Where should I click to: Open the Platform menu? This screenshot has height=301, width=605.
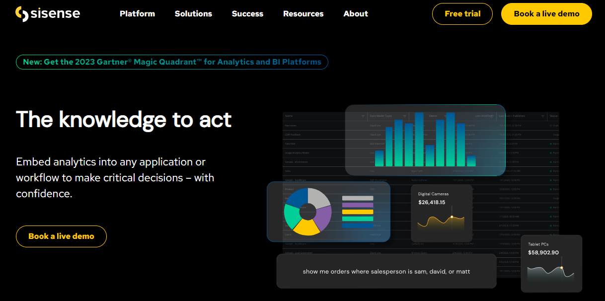click(x=137, y=14)
